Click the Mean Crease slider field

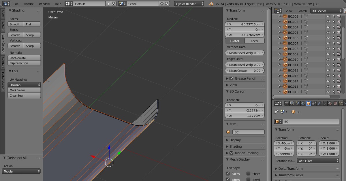(245, 71)
